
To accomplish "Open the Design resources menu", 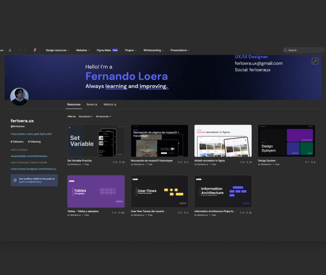I will tap(57, 50).
